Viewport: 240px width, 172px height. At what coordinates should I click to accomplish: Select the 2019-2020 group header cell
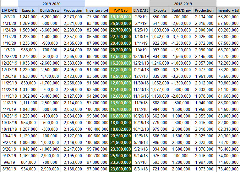pos(52,3)
